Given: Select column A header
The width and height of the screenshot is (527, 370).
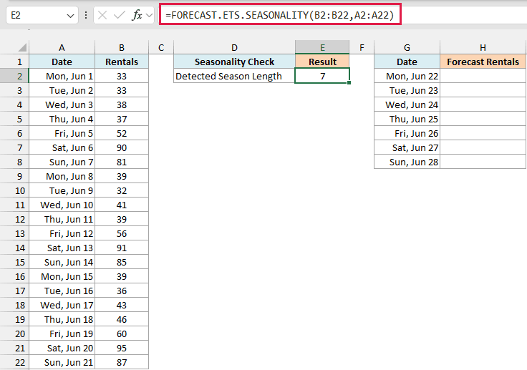Looking at the screenshot, I should click(62, 47).
